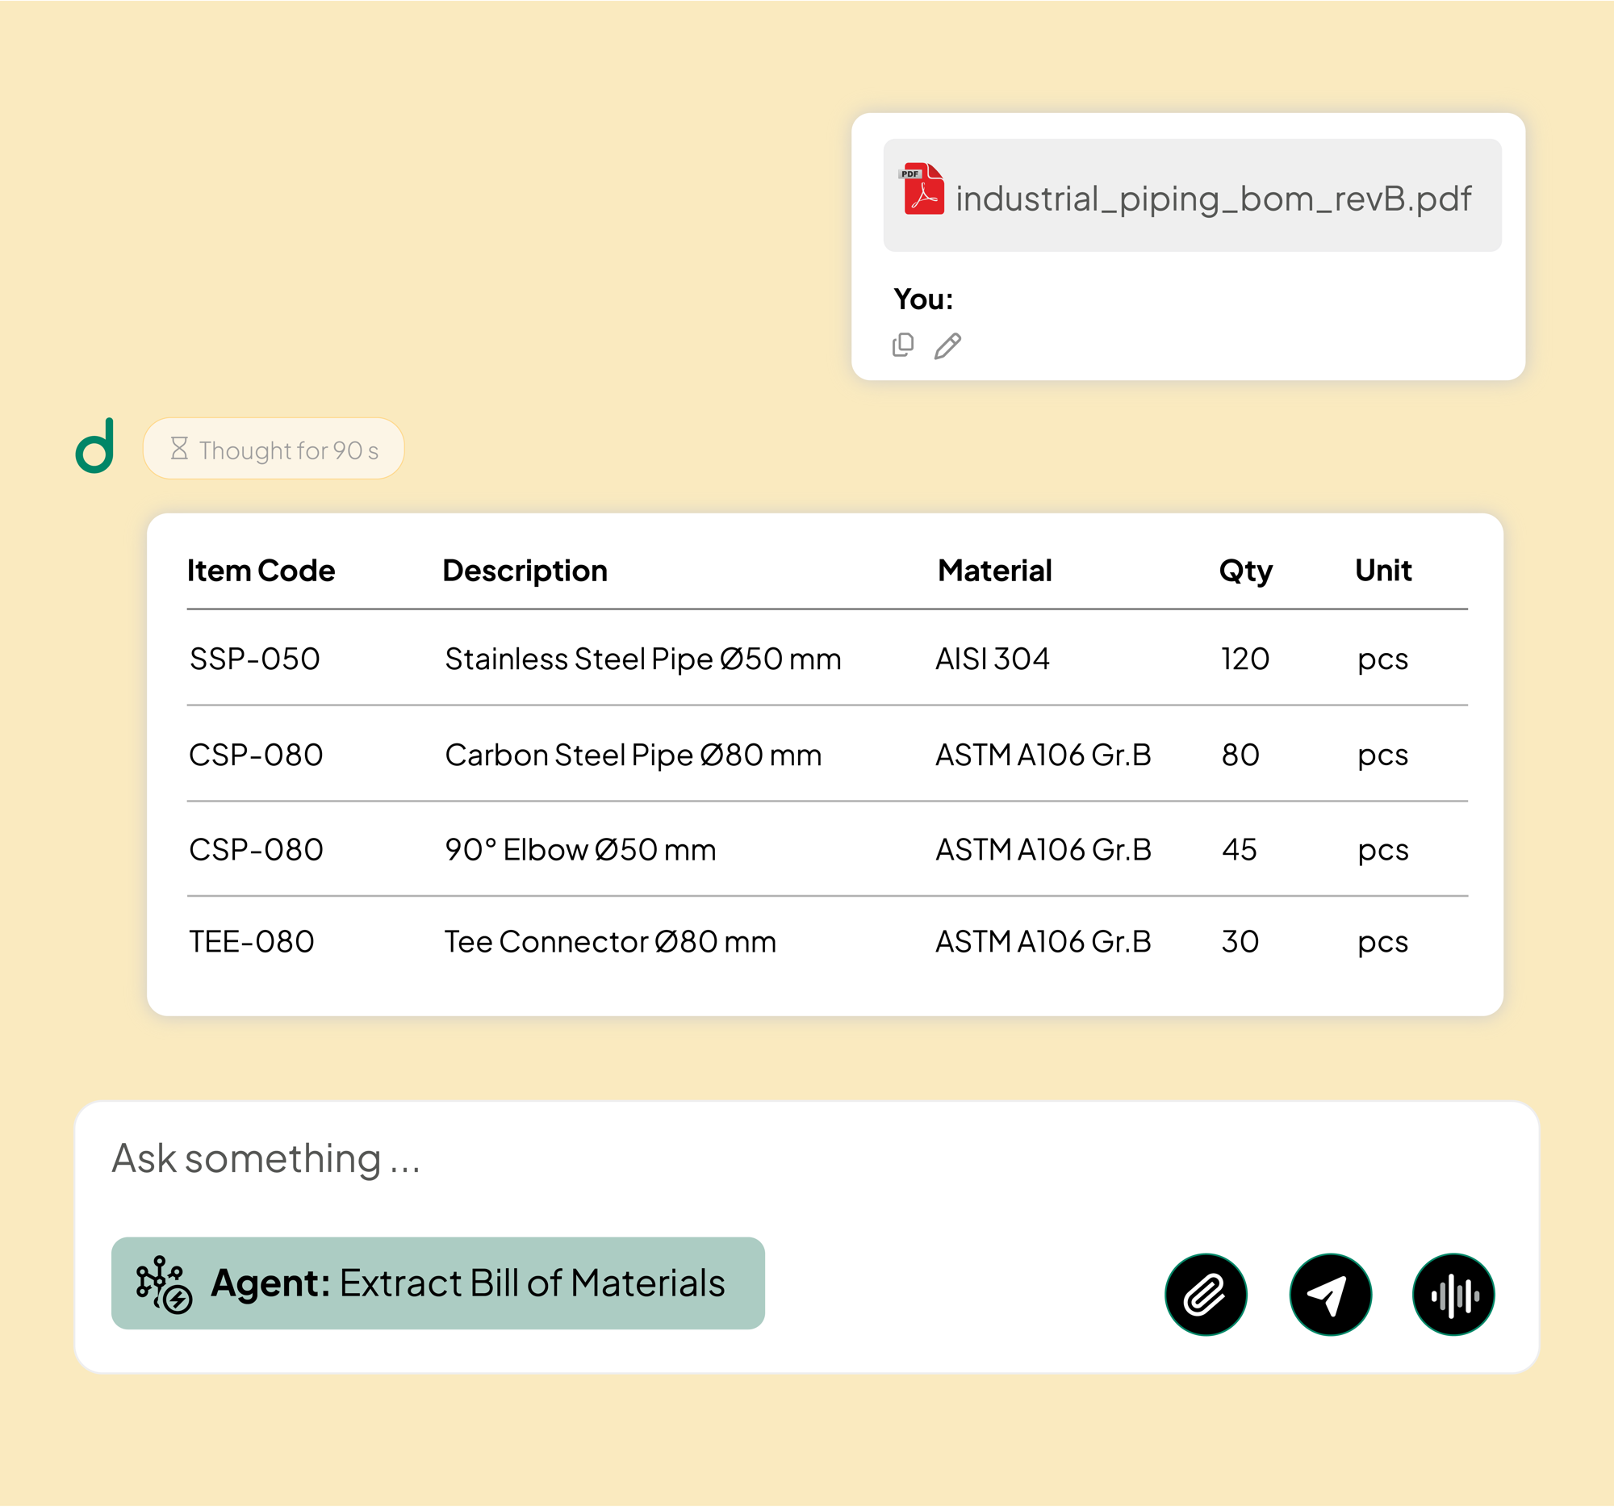Click the red PDF file icon
This screenshot has width=1614, height=1507.
[922, 188]
